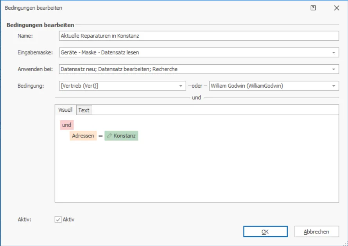
Task: Click the pink und operator tag
Action: [66, 125]
